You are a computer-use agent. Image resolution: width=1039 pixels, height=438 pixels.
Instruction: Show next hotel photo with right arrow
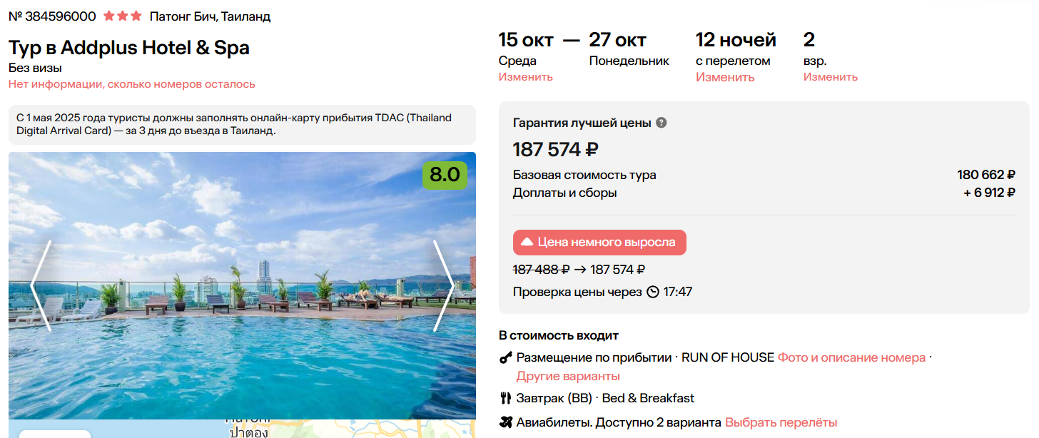443,285
